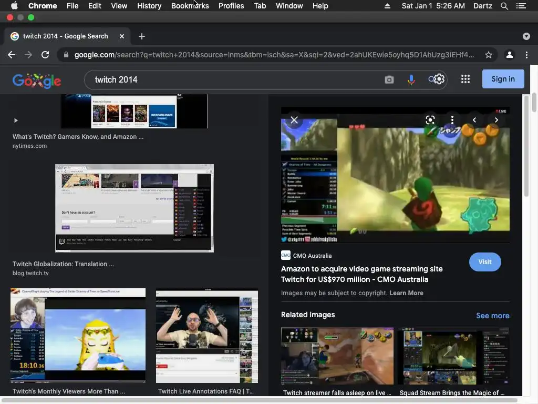Viewport: 538px width, 404px height.
Task: Click the lock site information icon
Action: click(66, 55)
